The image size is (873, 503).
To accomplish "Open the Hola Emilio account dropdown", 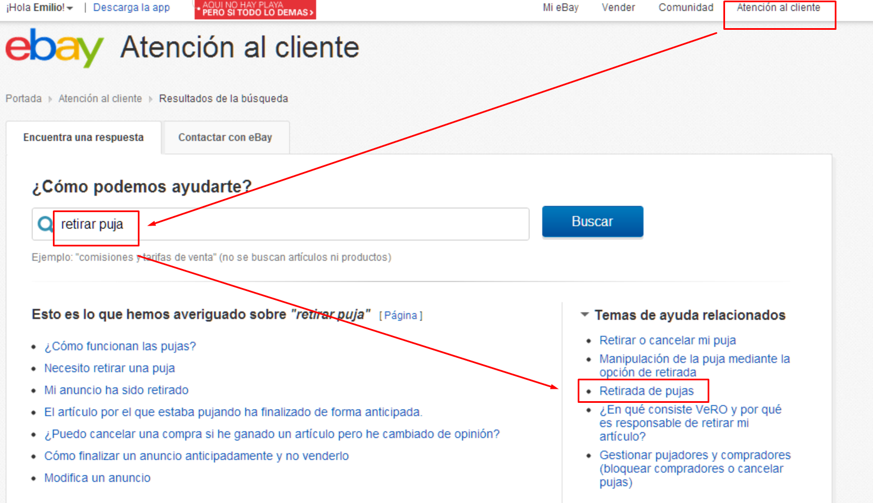I will tap(39, 8).
